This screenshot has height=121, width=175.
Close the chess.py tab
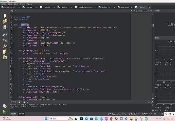(37, 7)
